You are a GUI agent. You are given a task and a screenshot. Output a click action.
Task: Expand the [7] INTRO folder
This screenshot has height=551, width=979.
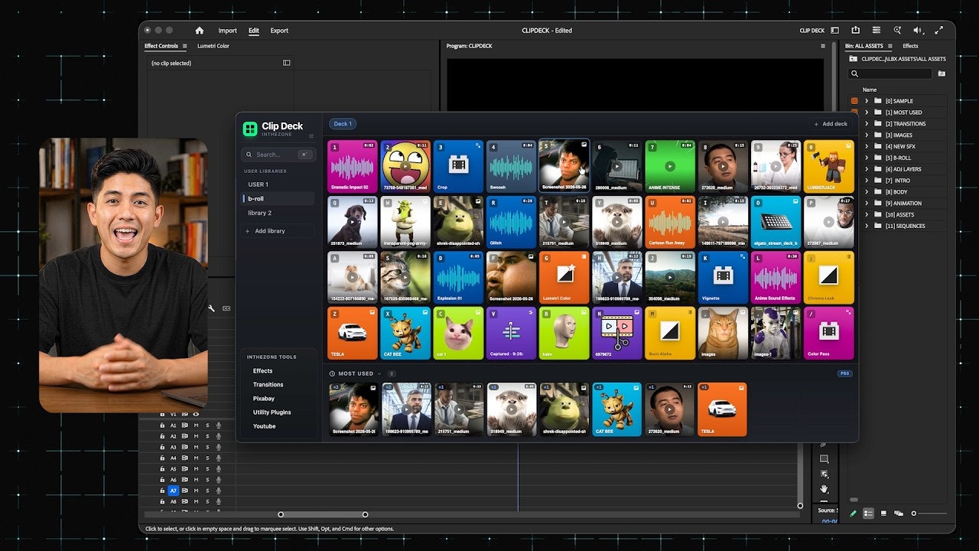pyautogui.click(x=867, y=181)
